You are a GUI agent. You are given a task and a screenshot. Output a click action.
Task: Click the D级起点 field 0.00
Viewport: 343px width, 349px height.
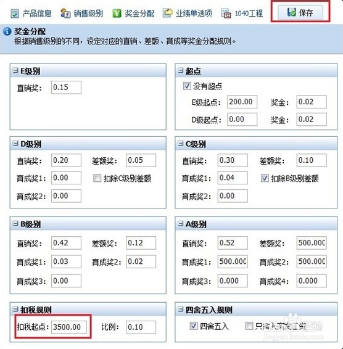pyautogui.click(x=242, y=119)
